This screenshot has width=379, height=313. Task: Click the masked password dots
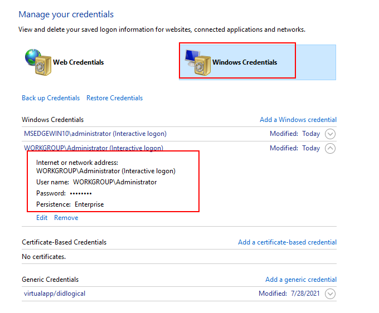tap(81, 193)
